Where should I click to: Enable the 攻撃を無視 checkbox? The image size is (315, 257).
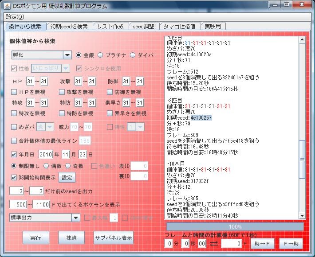click(62, 92)
